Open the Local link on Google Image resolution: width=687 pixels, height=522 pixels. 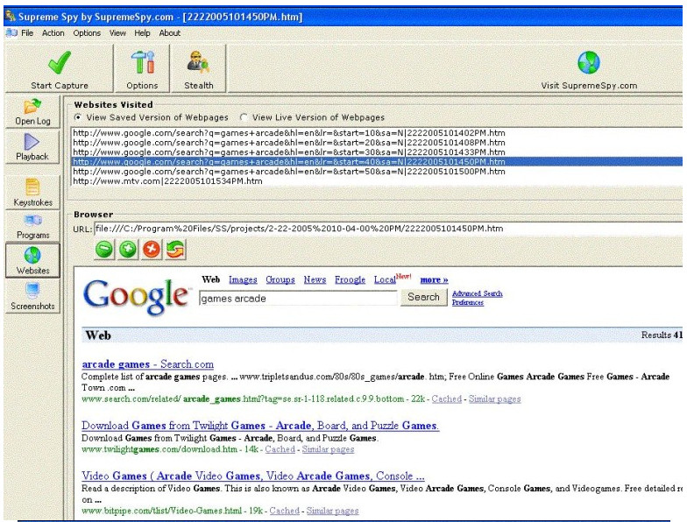click(x=385, y=279)
